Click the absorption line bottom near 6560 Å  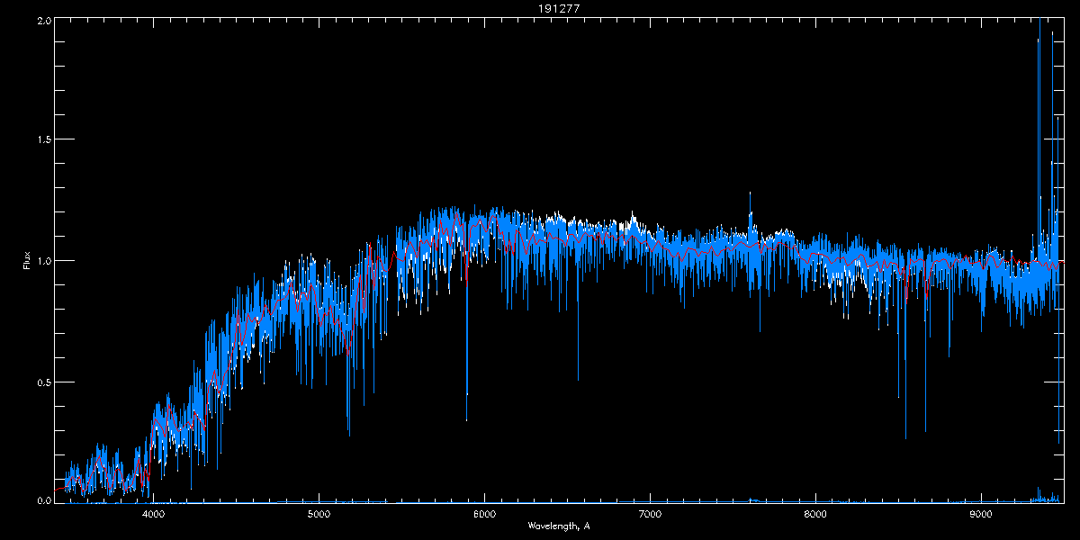pos(578,379)
